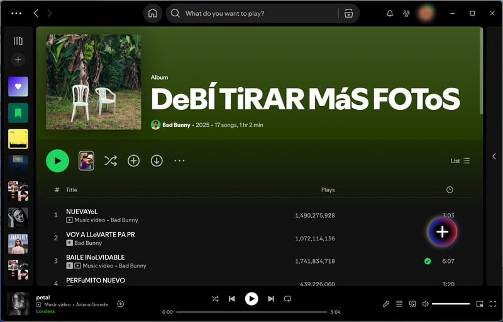Enter full screen mode
503x322 pixels.
pyautogui.click(x=493, y=304)
